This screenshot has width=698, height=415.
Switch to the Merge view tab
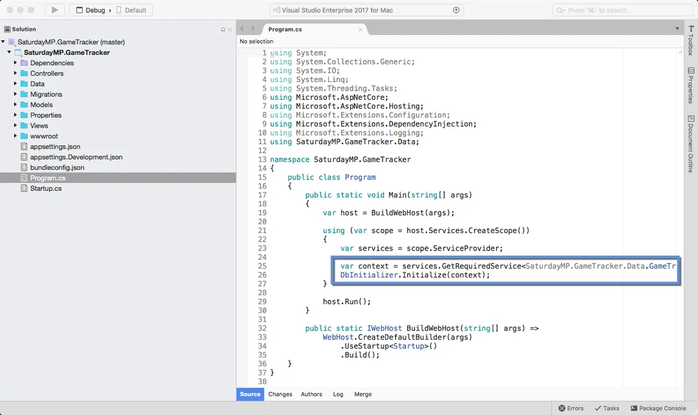pos(363,394)
